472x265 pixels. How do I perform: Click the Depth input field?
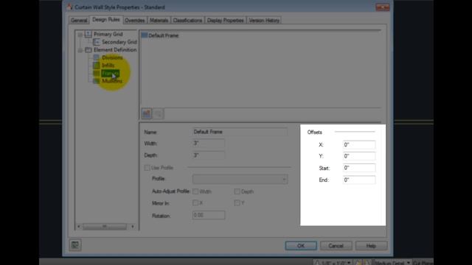(x=208, y=155)
